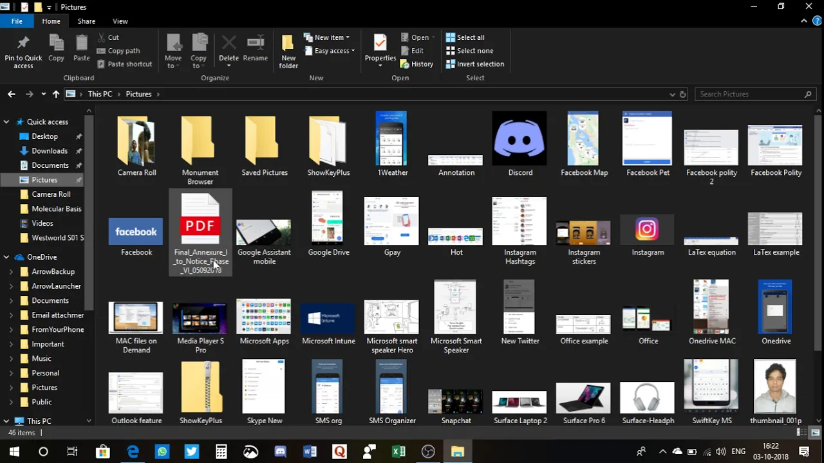Viewport: 824px width, 463px height.
Task: Go back with the left arrow
Action: point(11,94)
